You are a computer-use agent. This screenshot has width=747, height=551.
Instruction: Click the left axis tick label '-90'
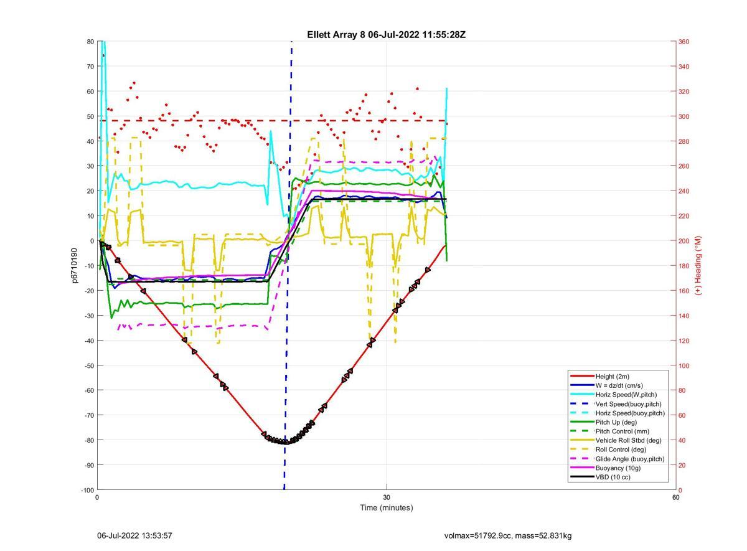89,465
